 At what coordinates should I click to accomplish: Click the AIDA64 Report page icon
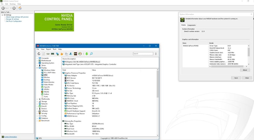point(43,54)
